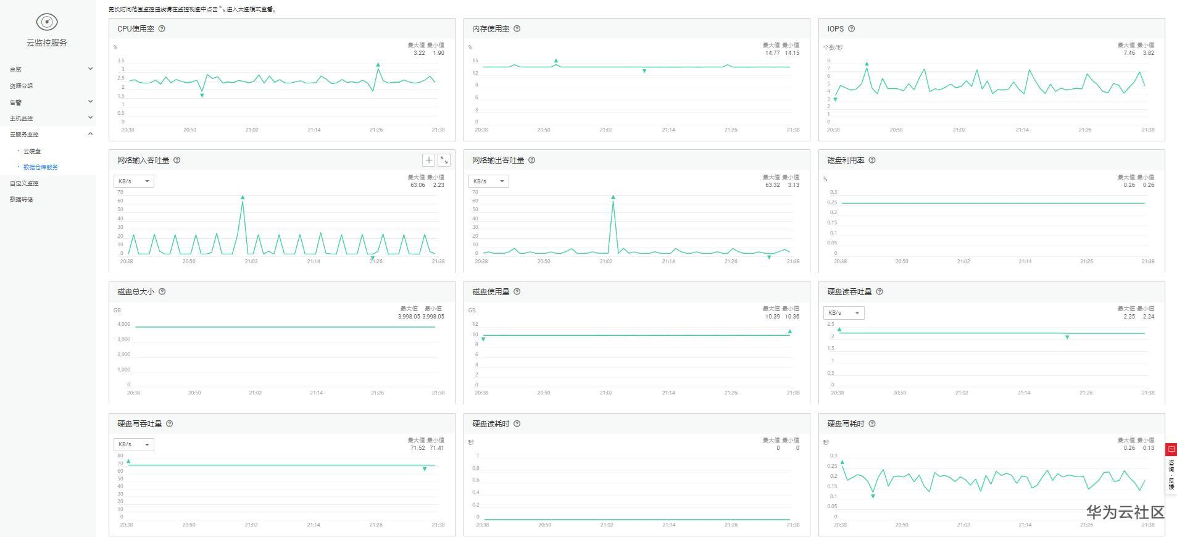Click the 更长时间范围监控曲线 hint text at top

click(x=193, y=9)
